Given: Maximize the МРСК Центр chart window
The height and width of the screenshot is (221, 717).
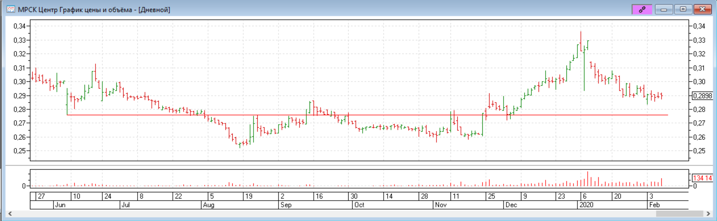Looking at the screenshot, I should [x=683, y=9].
